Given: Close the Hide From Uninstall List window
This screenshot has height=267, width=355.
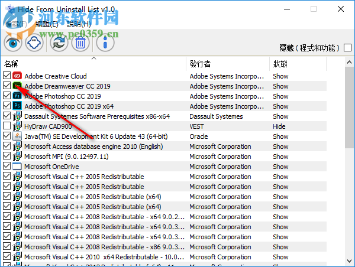Looking at the screenshot, I should coord(341,9).
